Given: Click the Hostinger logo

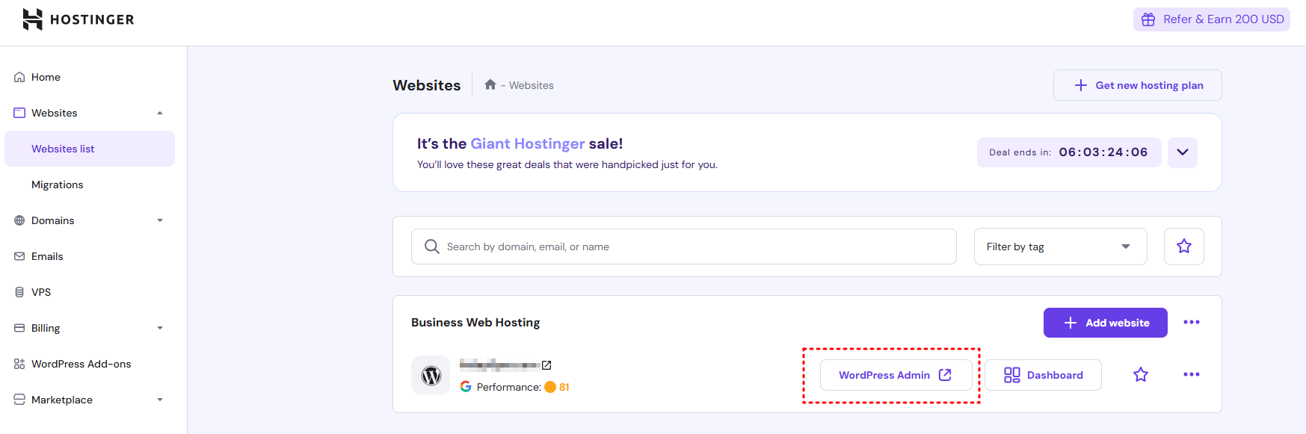Looking at the screenshot, I should [x=78, y=19].
